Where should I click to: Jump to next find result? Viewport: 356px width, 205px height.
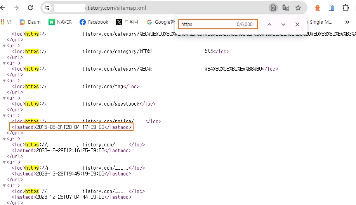(283, 24)
